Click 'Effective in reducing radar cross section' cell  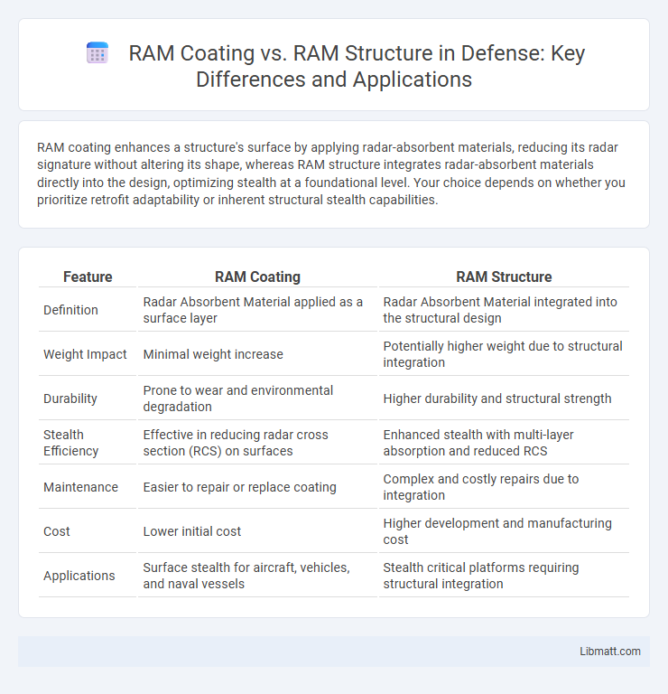(236, 443)
